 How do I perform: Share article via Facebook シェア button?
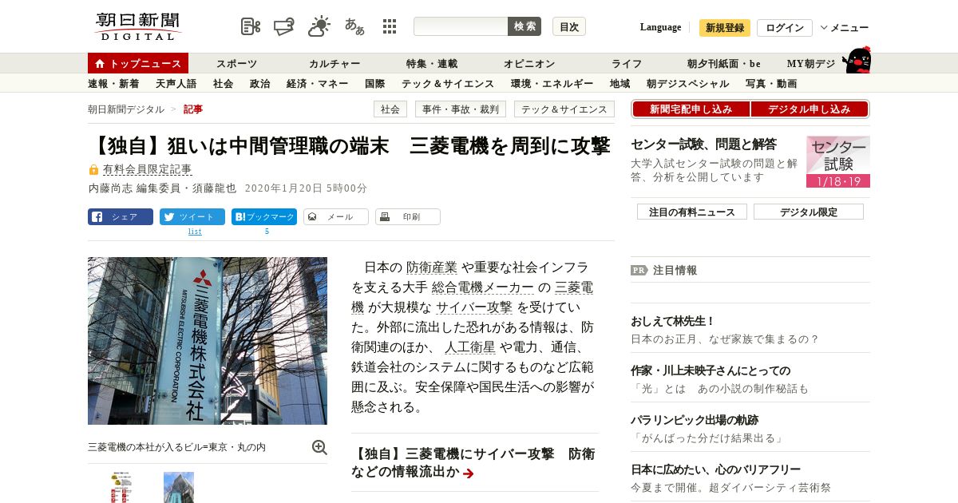pyautogui.click(x=121, y=216)
